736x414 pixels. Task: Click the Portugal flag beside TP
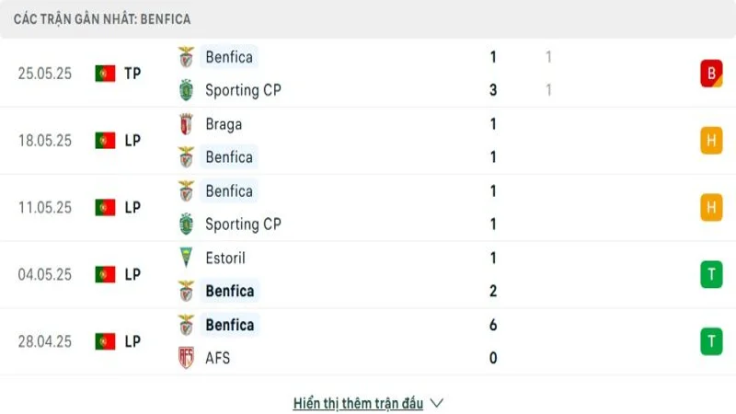point(105,74)
